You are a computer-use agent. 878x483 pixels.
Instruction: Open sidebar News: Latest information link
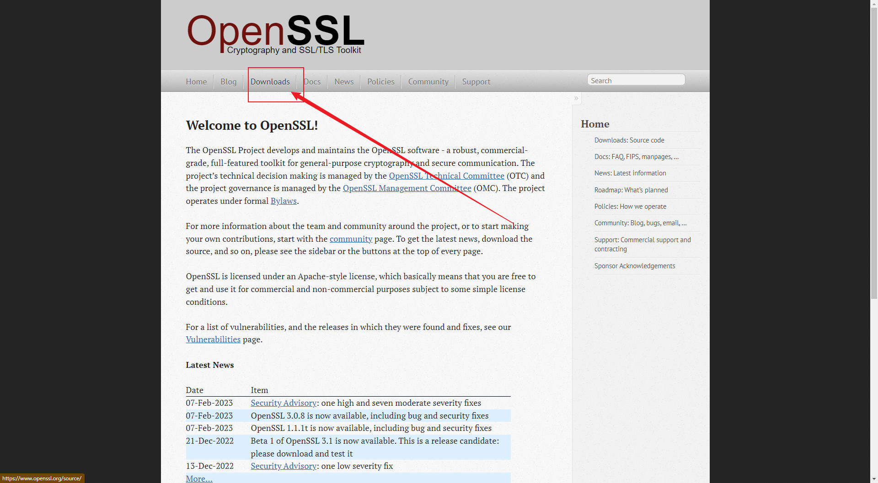(x=630, y=173)
